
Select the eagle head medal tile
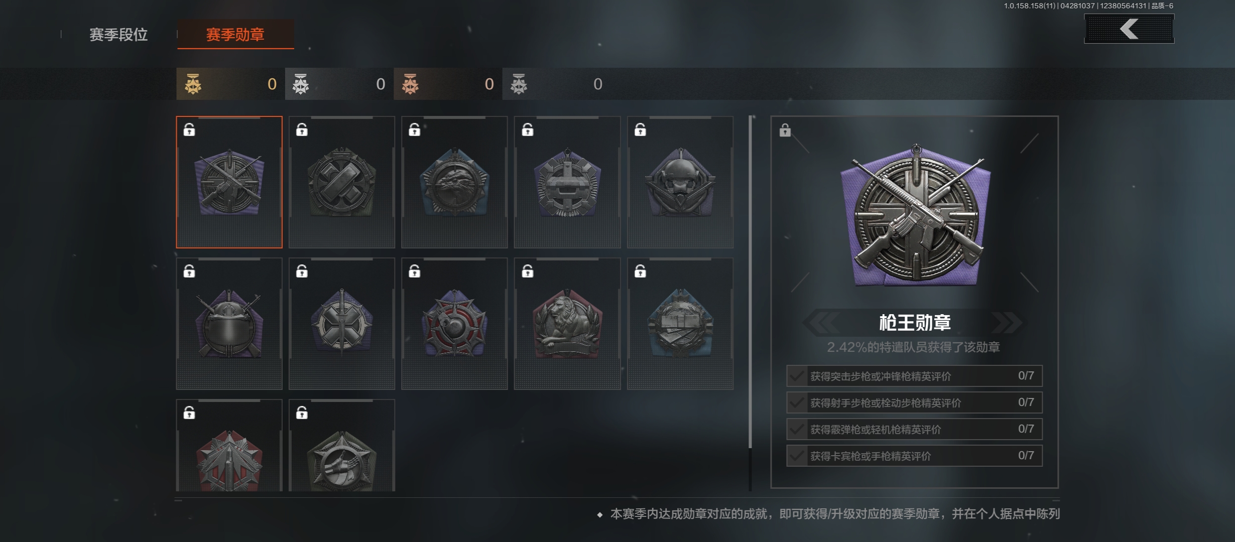point(454,182)
